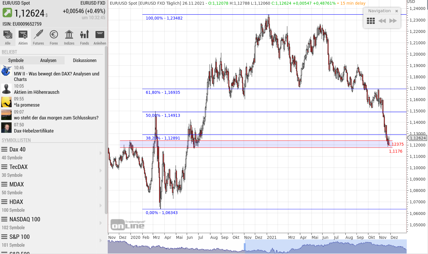The height and width of the screenshot is (254, 428).
Task: Open 'wo steht der dax morgen zum Schlusskurs?'
Action: (56, 118)
